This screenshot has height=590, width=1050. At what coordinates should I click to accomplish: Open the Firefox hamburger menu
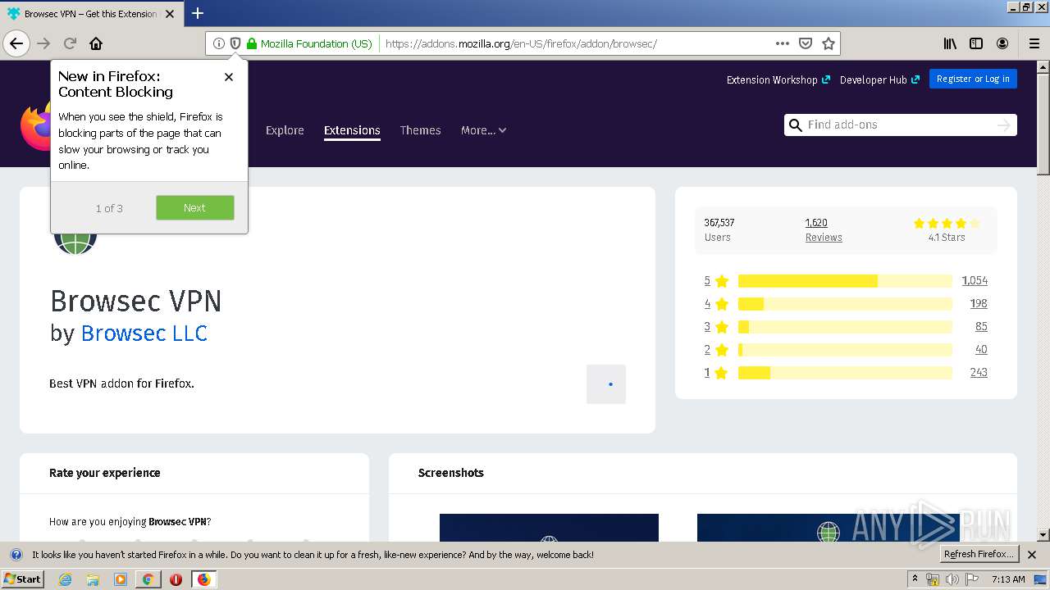(1034, 43)
